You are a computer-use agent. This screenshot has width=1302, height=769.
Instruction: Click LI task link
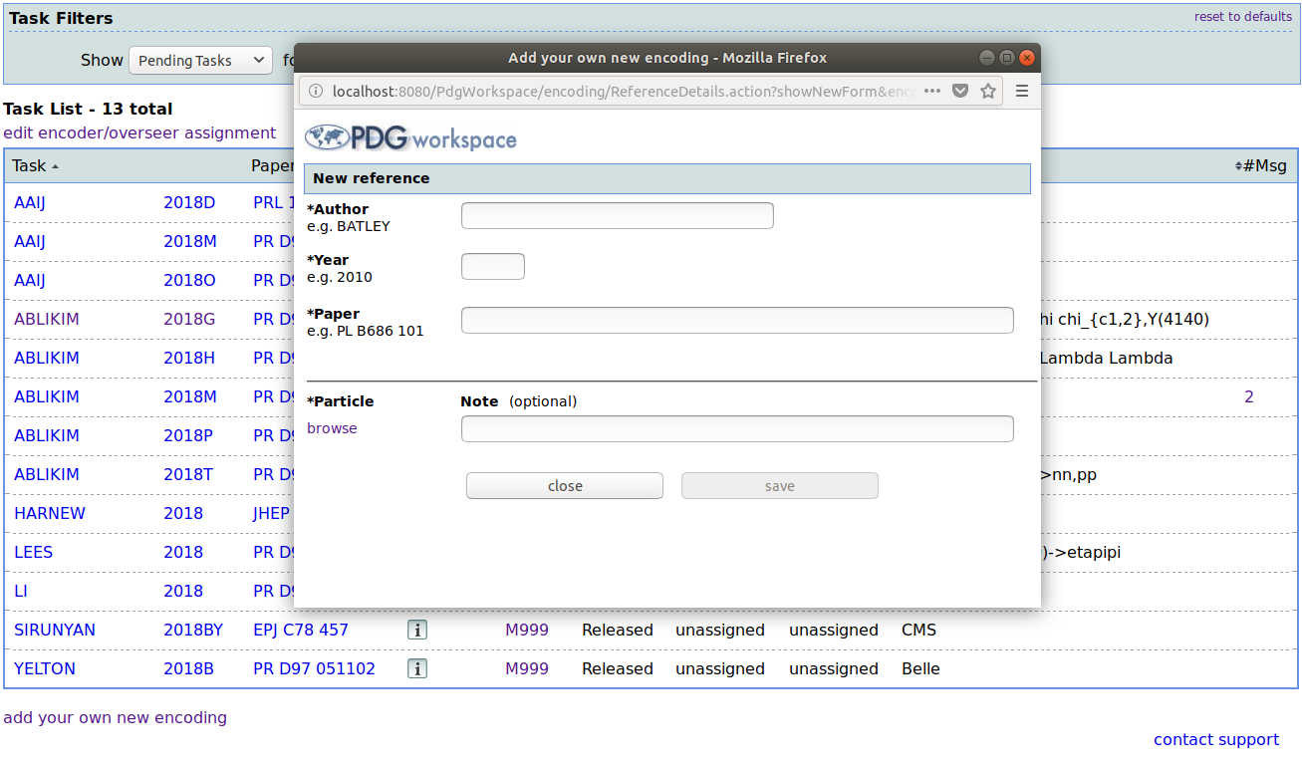pyautogui.click(x=20, y=591)
